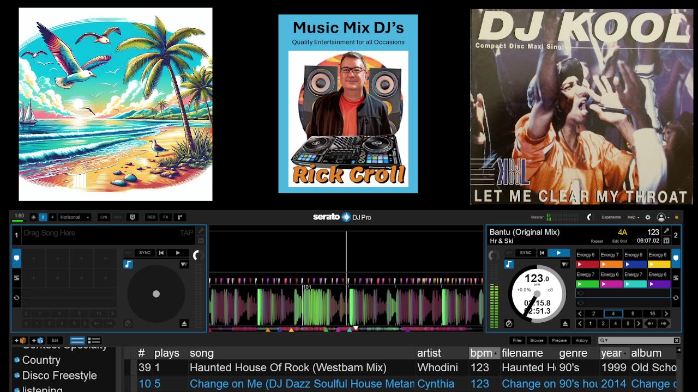Open the beatgrid icon below the pencil on deck 2
The image size is (698, 392).
pos(666,241)
